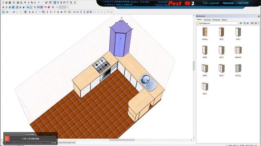Switch to the Элементы library tab
Image resolution: width=261 pixels, height=146 pixels.
(208, 20)
